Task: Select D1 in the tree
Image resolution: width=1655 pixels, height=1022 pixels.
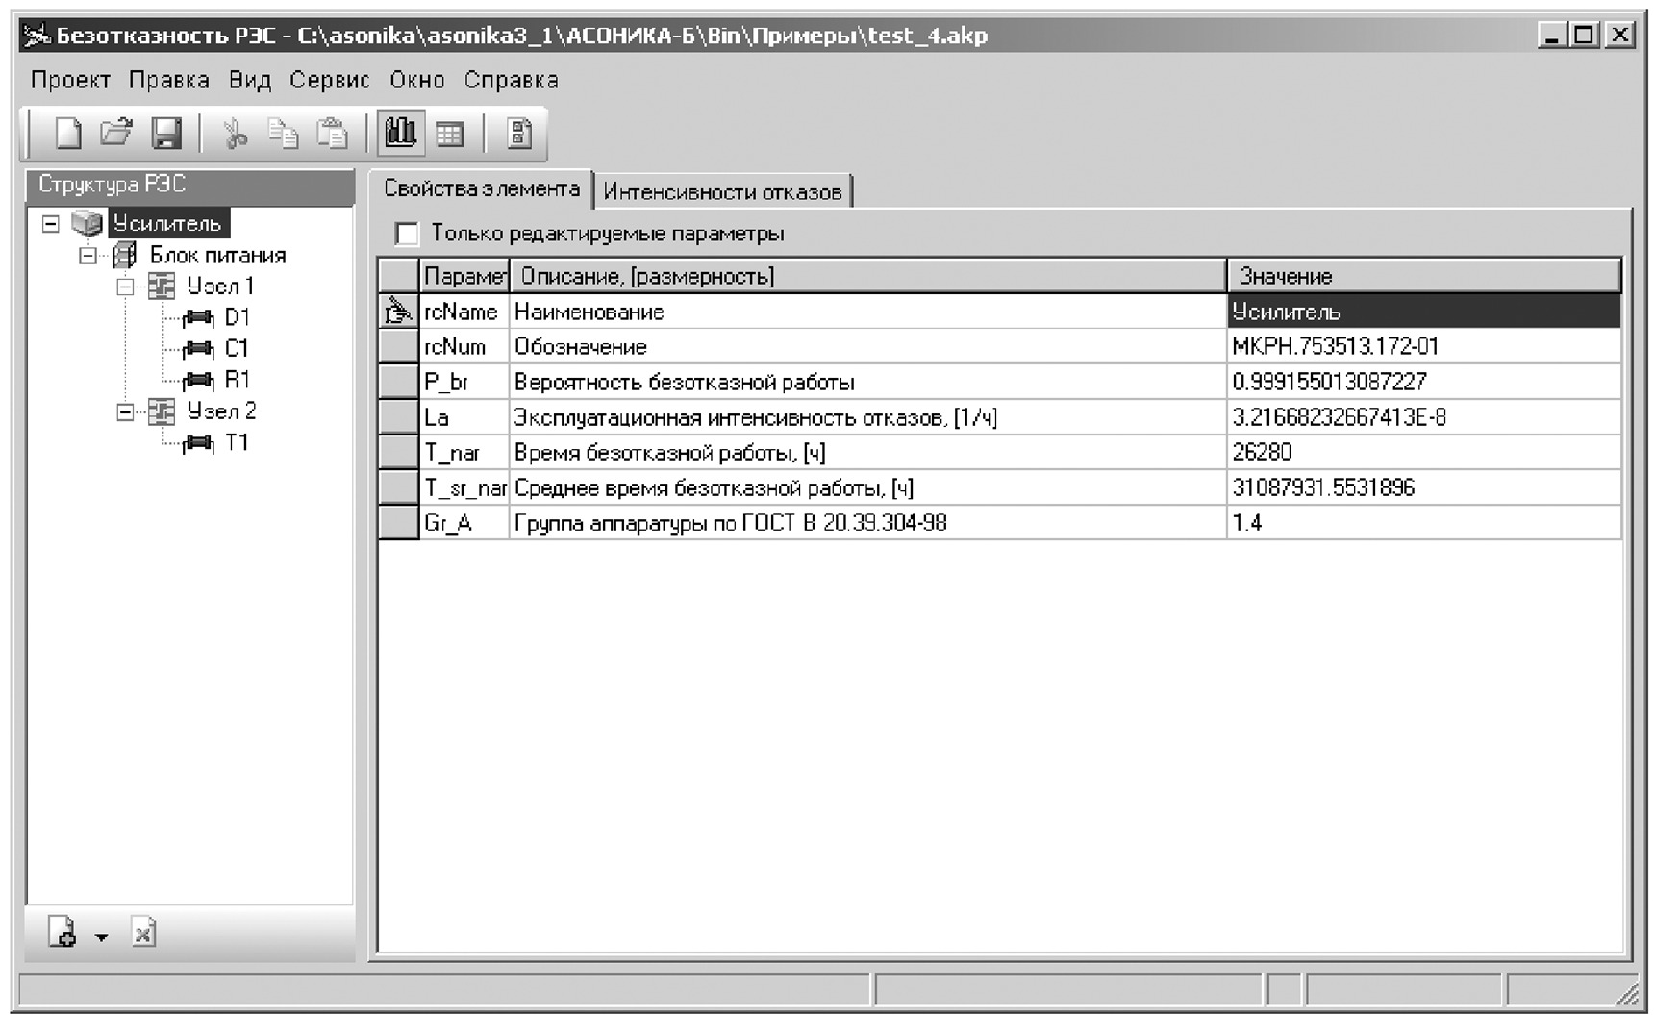Action: (237, 318)
